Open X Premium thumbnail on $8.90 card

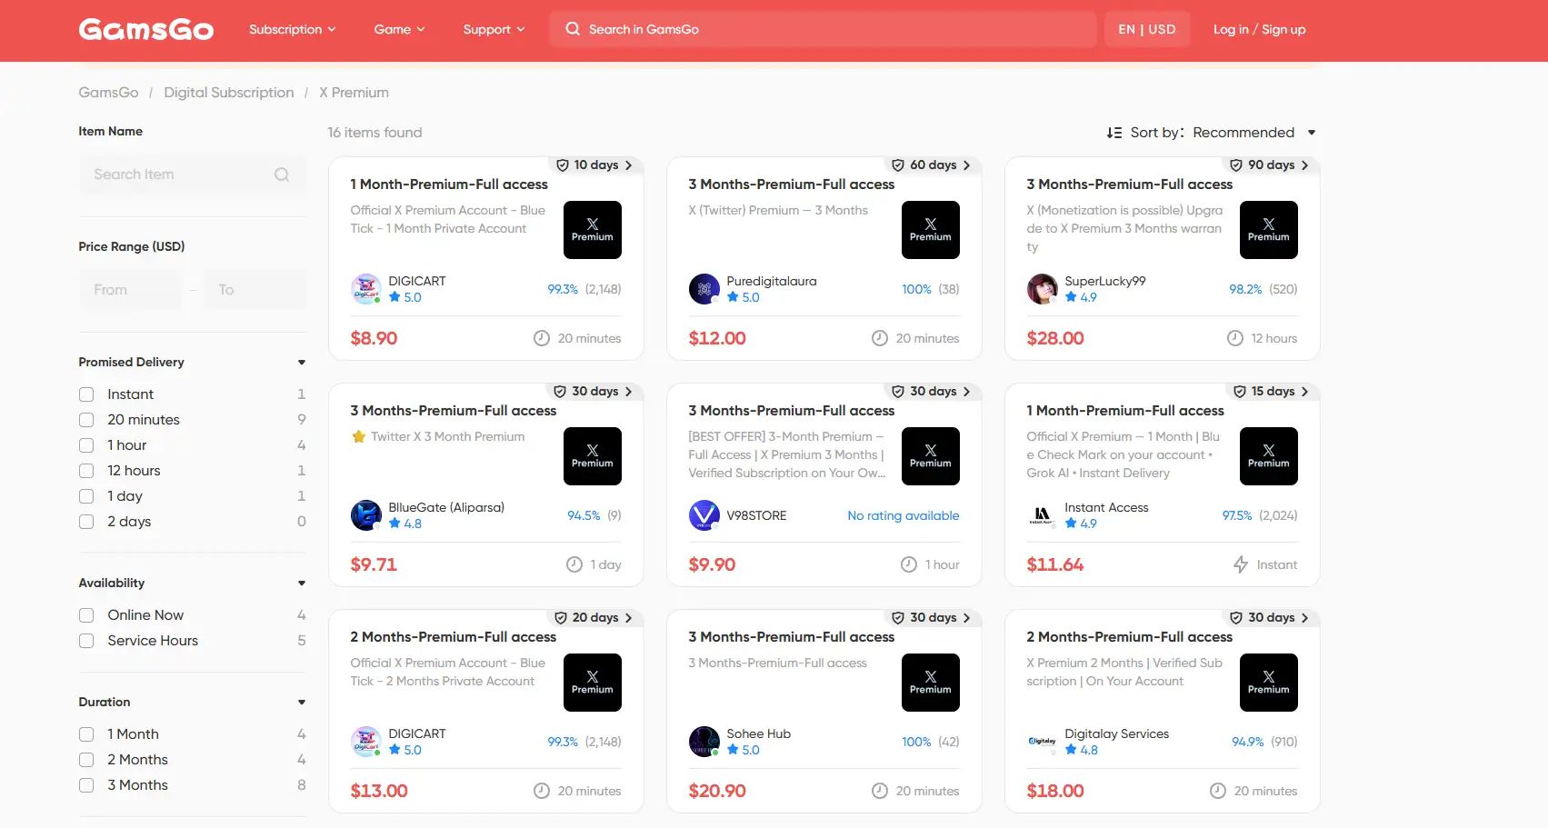pos(593,230)
